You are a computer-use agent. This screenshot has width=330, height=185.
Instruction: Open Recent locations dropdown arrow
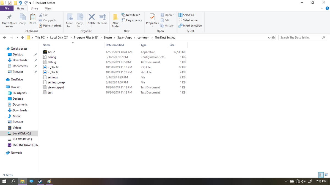point(17,38)
